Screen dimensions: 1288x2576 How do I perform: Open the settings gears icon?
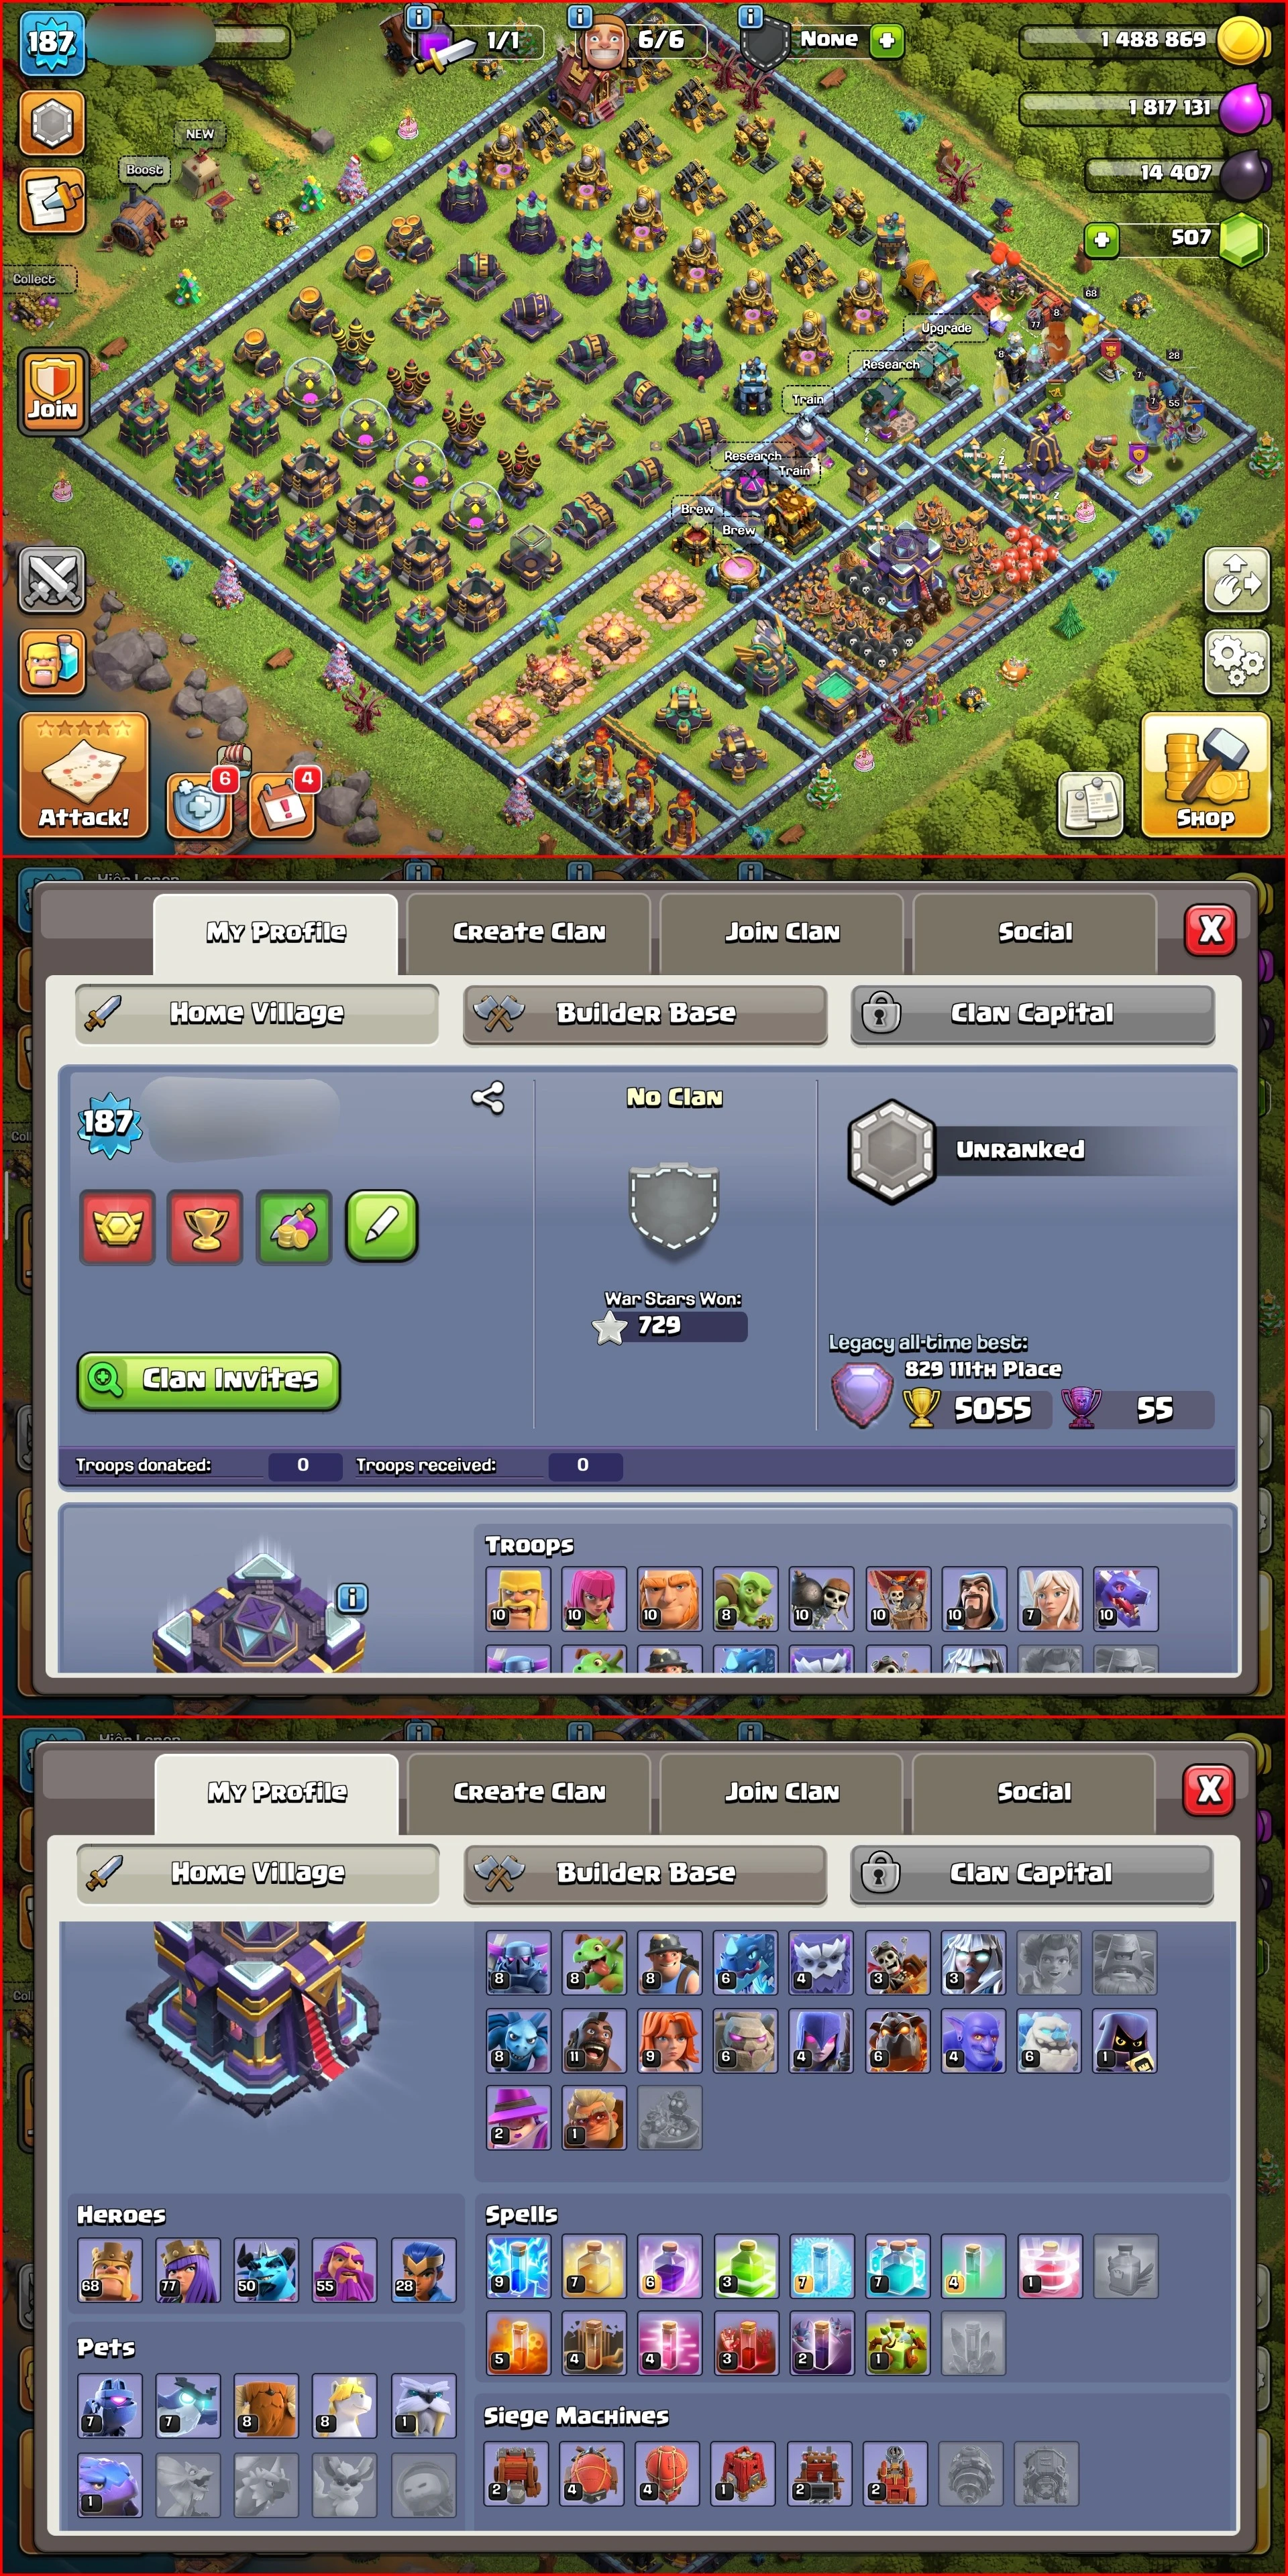(x=1237, y=661)
